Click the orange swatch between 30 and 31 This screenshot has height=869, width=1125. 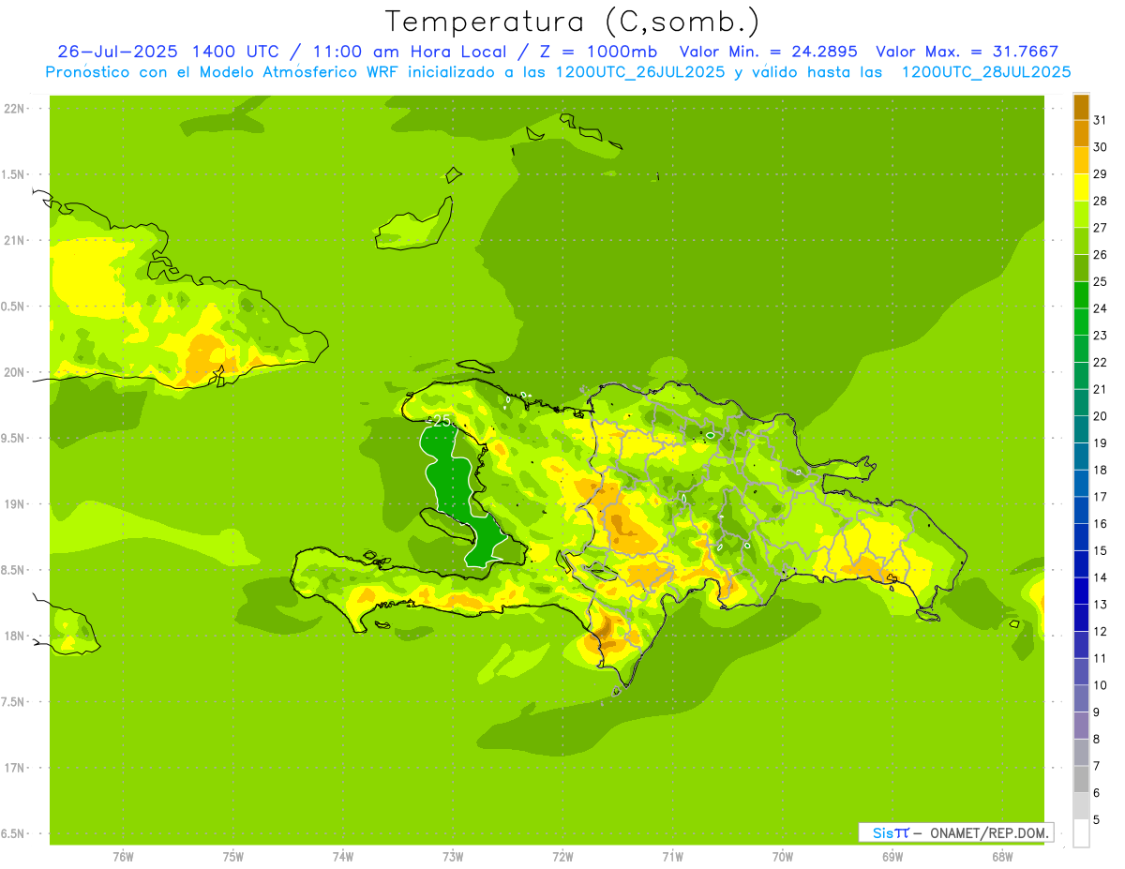1081,134
